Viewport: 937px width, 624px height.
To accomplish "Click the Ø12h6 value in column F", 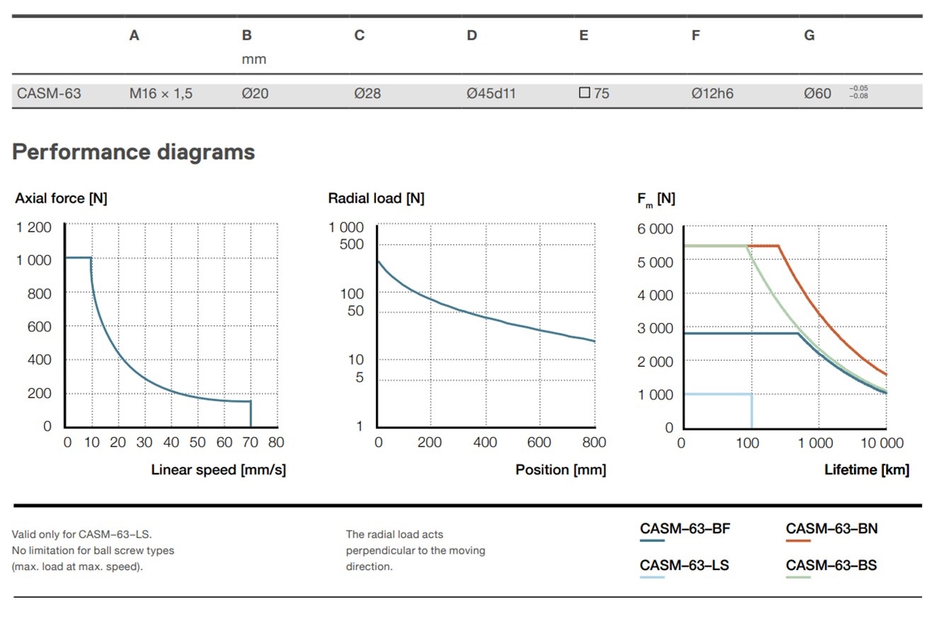I will [x=712, y=93].
